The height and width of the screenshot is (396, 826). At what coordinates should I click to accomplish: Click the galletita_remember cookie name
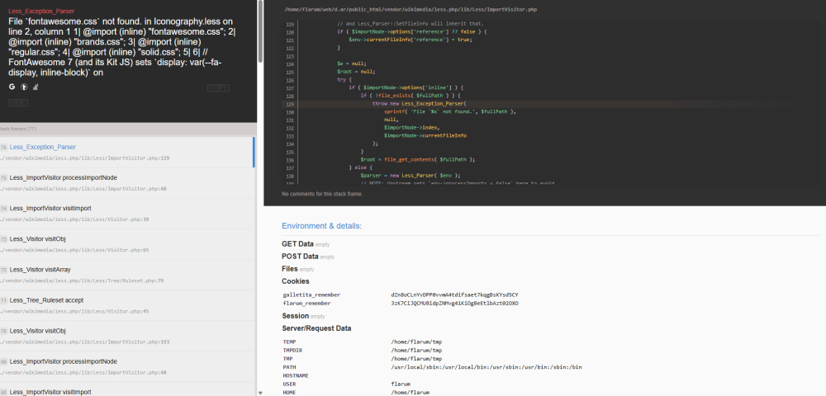(x=311, y=295)
